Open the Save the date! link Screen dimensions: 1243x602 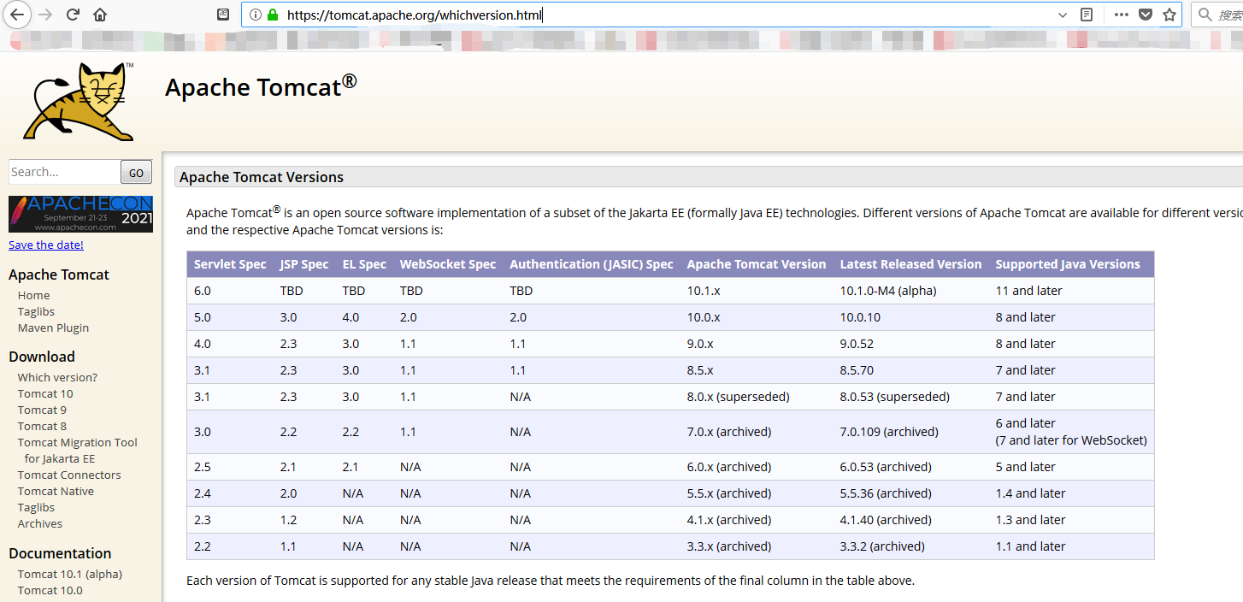click(46, 245)
